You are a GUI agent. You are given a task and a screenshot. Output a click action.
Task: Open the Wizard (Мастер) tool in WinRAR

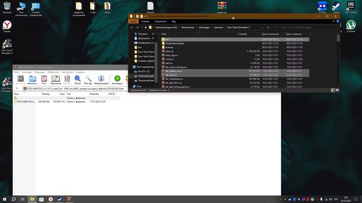[x=88, y=80]
